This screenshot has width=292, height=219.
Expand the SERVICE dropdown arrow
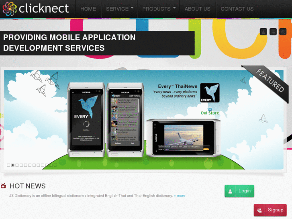coord(132,8)
